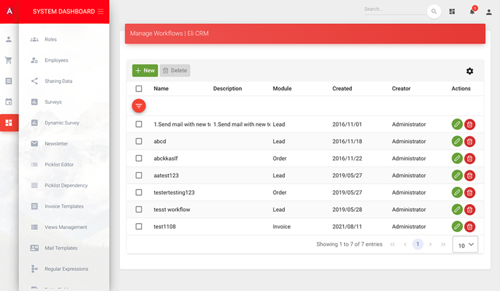Screen dimensions: 500x291
Task: Collapse the System Dashboard hamburger menu
Action: click(x=100, y=11)
